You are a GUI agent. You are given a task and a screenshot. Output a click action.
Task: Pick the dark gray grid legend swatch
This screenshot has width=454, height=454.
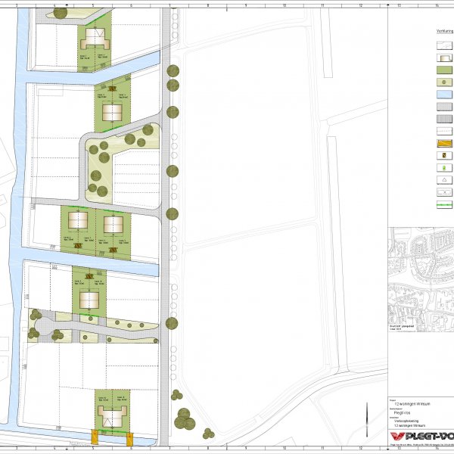click(444, 119)
